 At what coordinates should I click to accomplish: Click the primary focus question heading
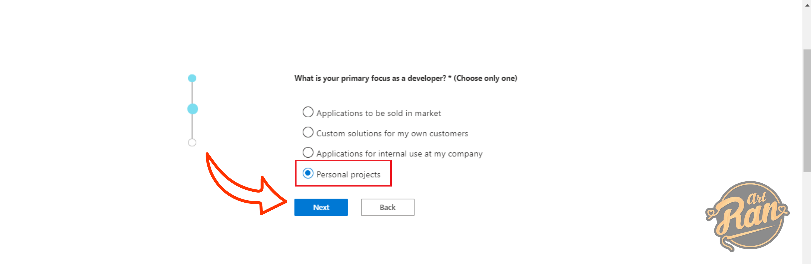click(x=405, y=78)
